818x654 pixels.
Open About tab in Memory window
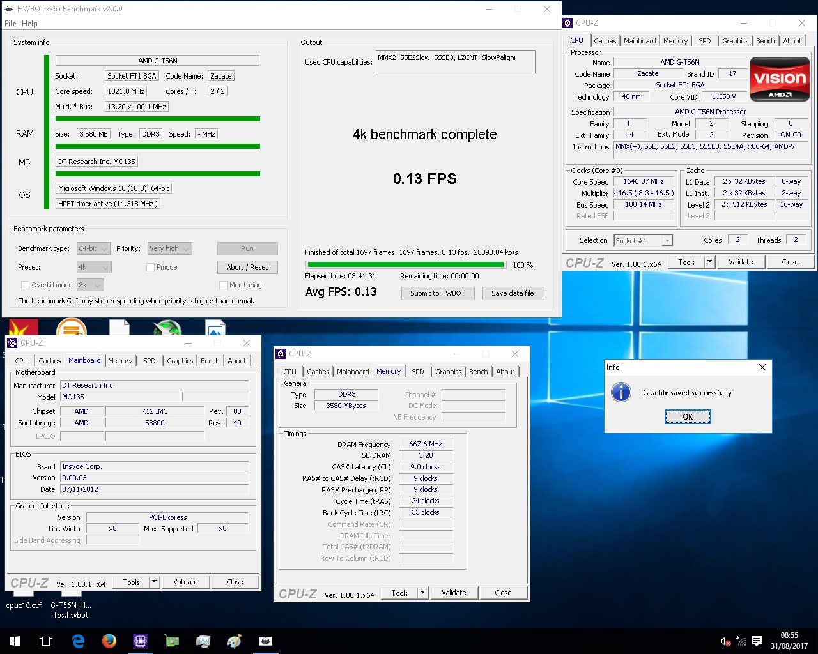505,372
